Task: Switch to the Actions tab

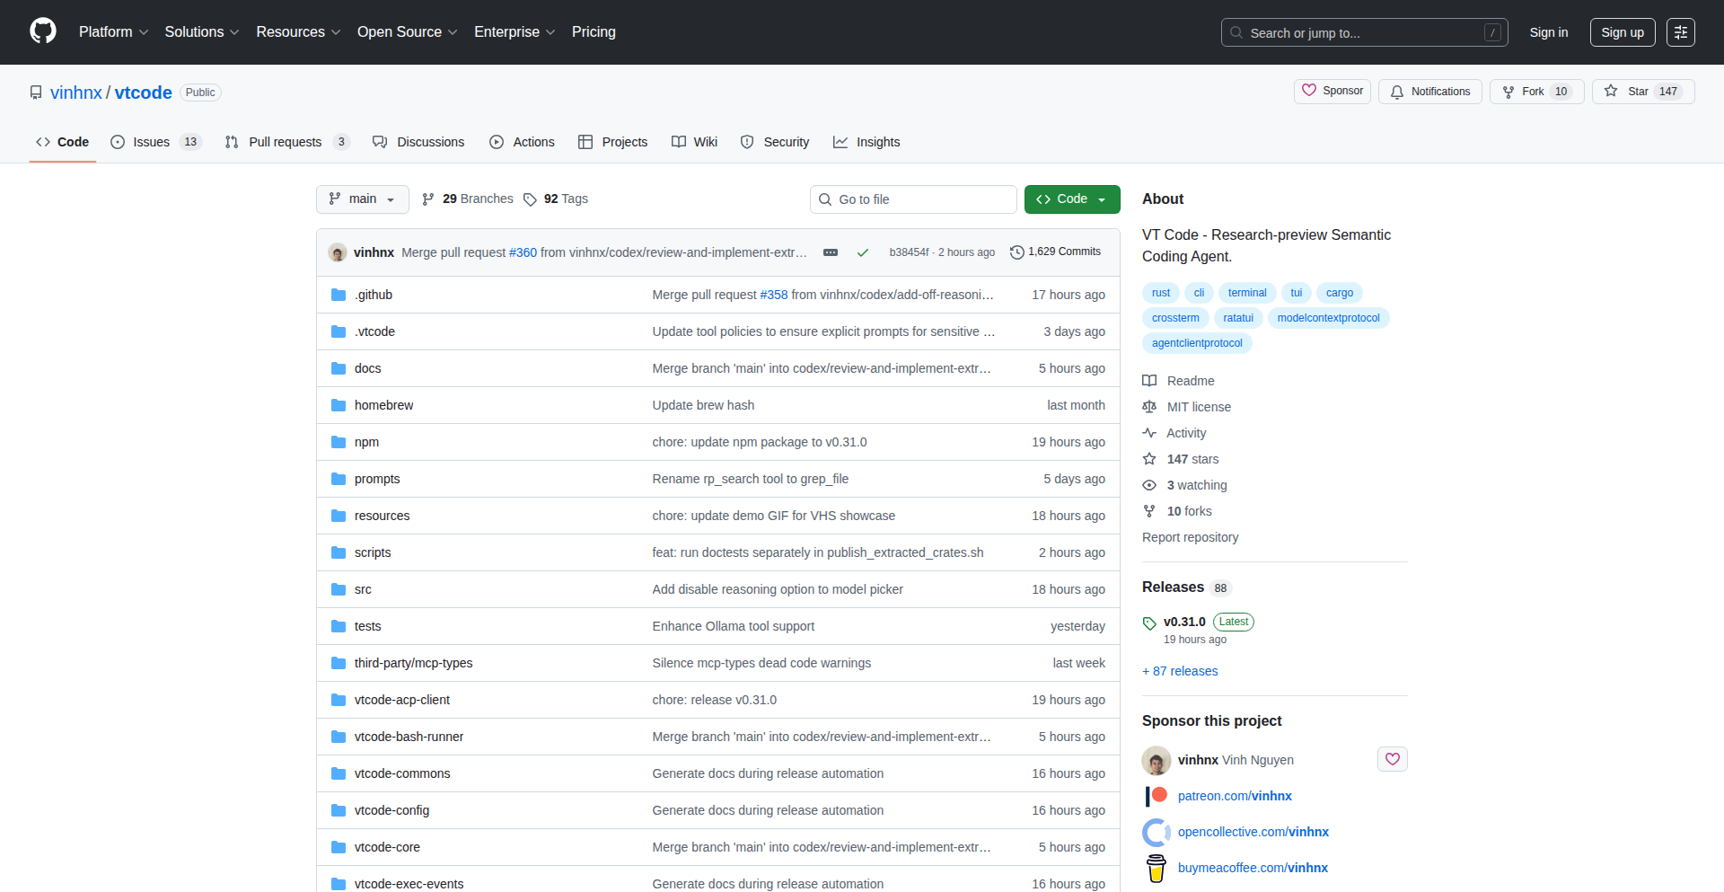Action: pos(522,142)
